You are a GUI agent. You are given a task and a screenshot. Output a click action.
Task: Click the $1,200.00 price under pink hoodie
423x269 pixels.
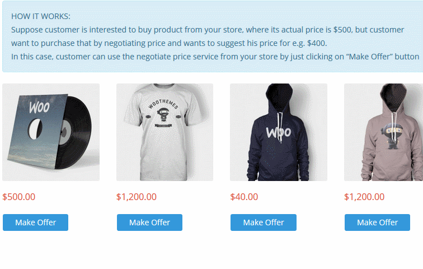[x=364, y=197]
